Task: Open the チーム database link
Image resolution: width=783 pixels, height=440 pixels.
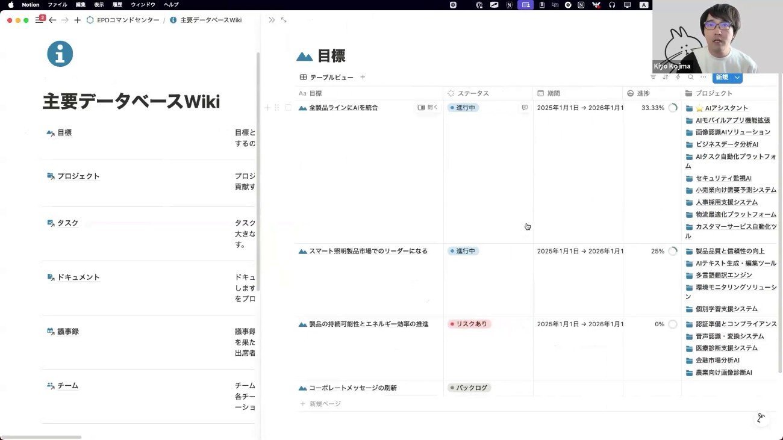Action: pos(63,385)
